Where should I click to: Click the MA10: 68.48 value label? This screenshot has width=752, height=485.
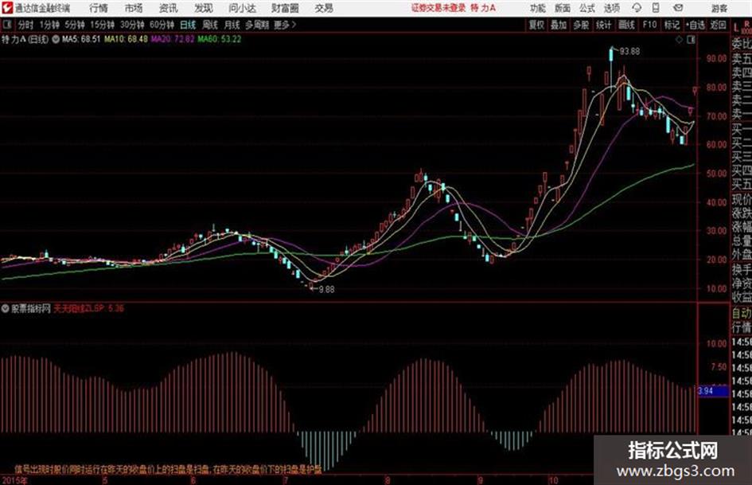[127, 39]
